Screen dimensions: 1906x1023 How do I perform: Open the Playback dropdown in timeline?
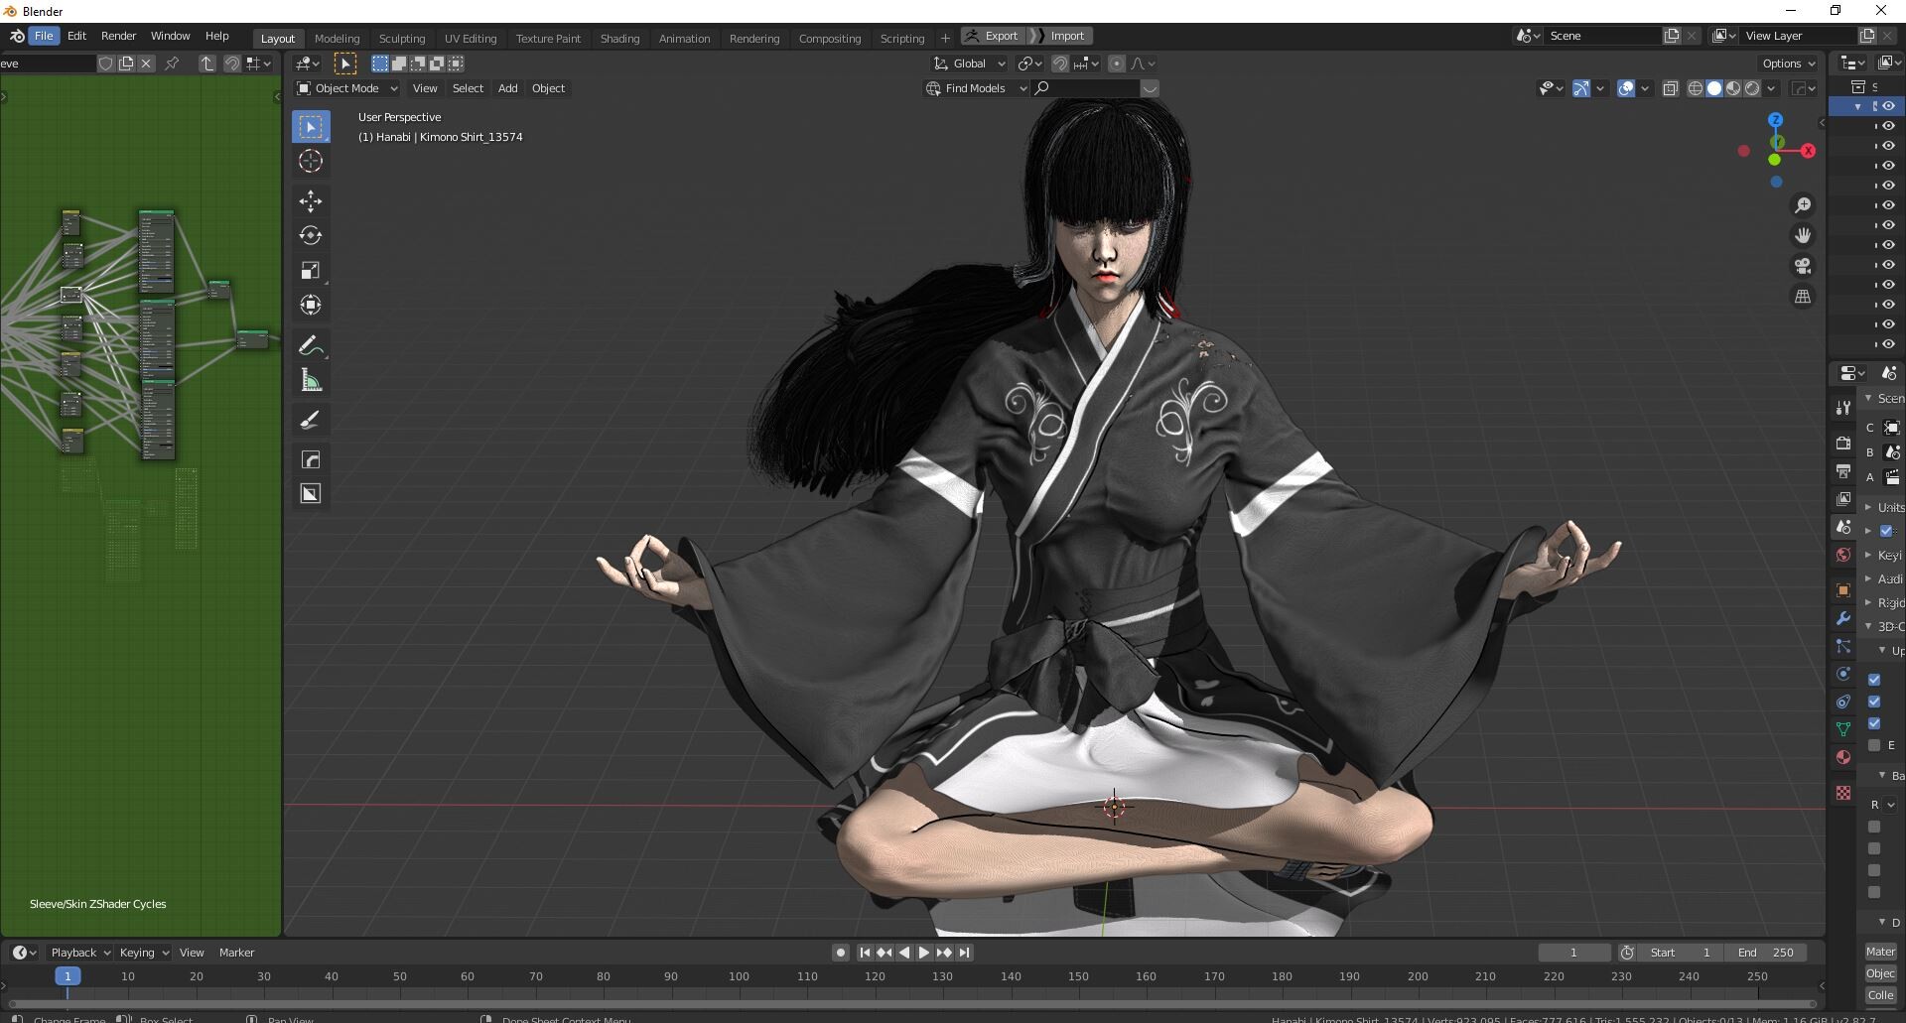point(80,953)
